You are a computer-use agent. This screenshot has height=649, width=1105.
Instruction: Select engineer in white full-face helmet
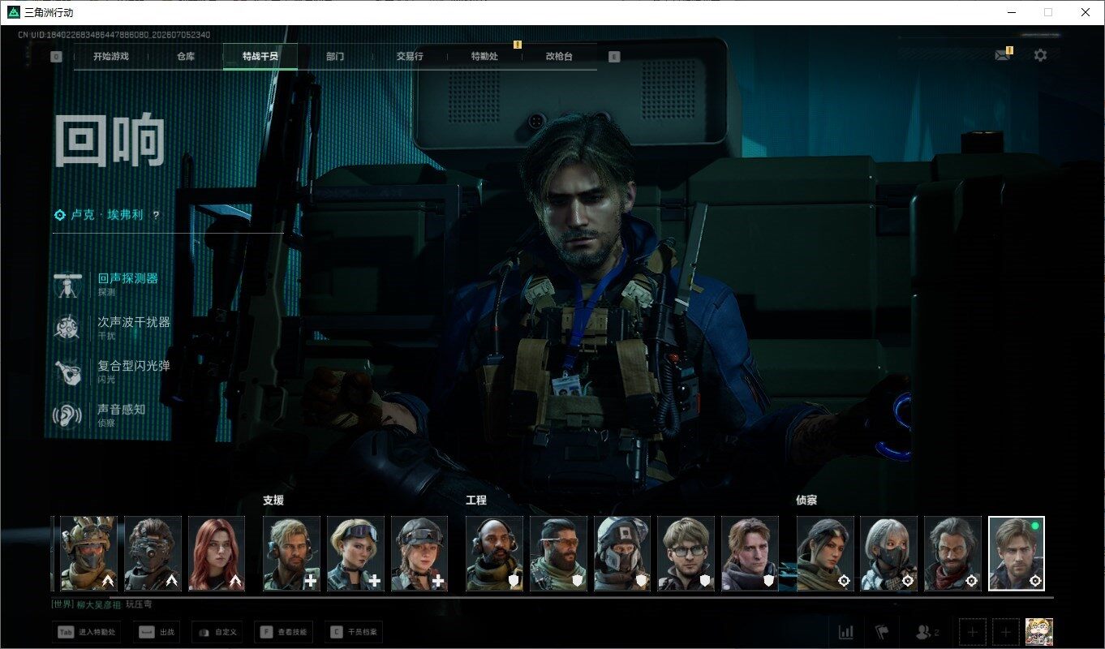pos(622,553)
